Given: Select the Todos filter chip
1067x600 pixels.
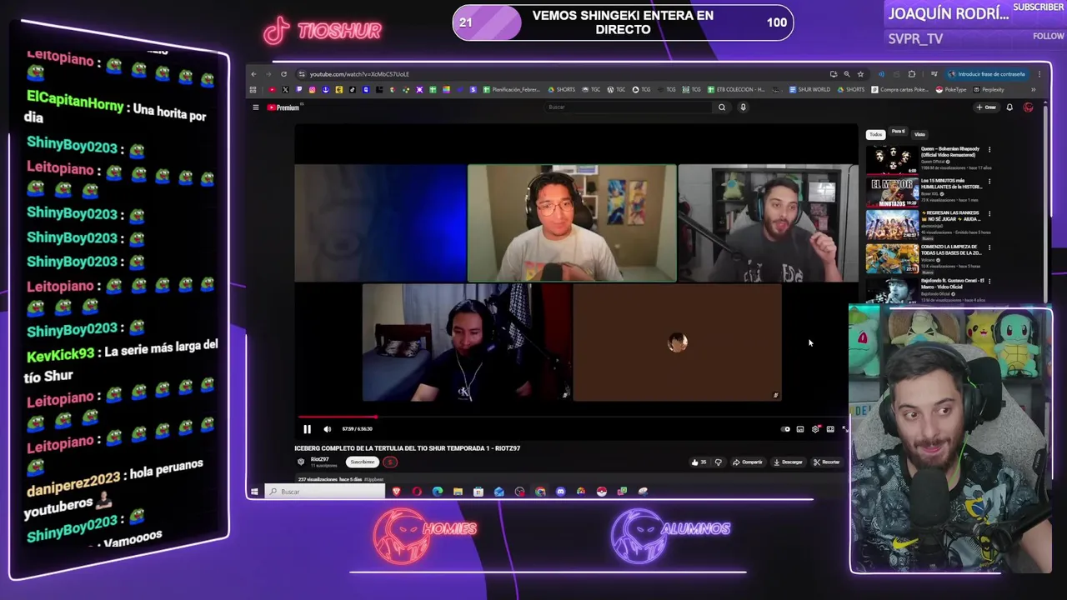Looking at the screenshot, I should coord(875,134).
